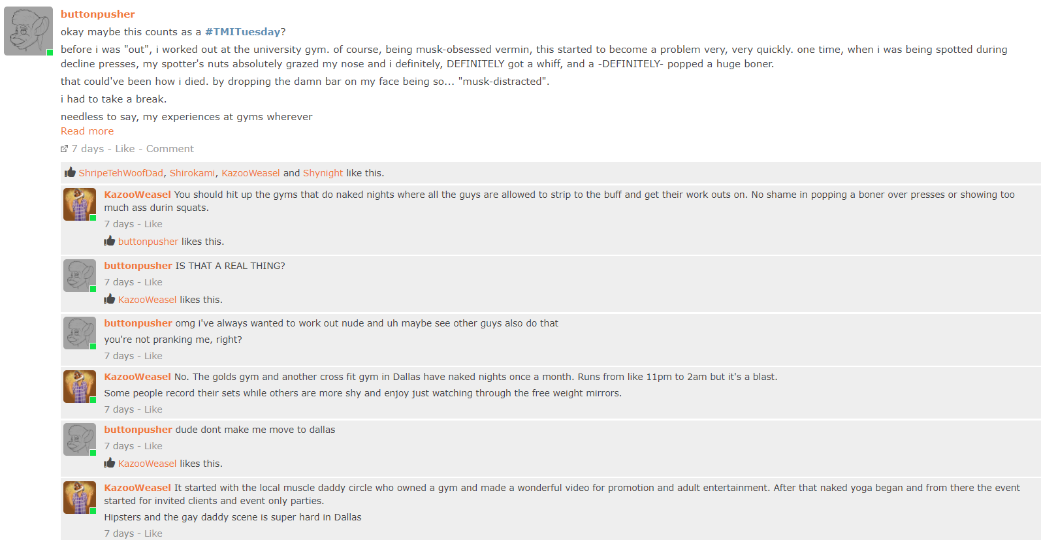Open the post author's buttonpusher profile link

(x=98, y=14)
